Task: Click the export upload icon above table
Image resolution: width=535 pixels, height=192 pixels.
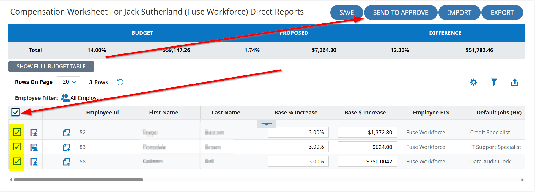Action: (x=514, y=82)
